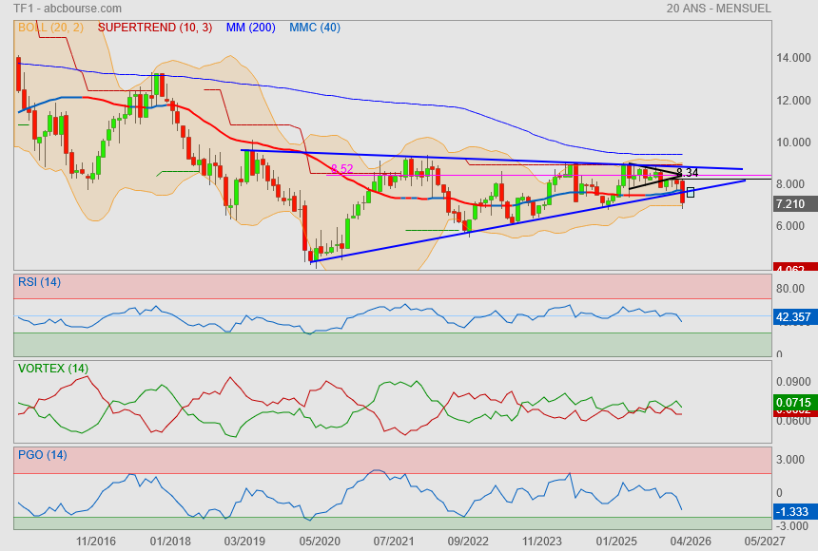818x551 pixels.
Task: Click the PGO (14) panel title
Action: click(42, 455)
